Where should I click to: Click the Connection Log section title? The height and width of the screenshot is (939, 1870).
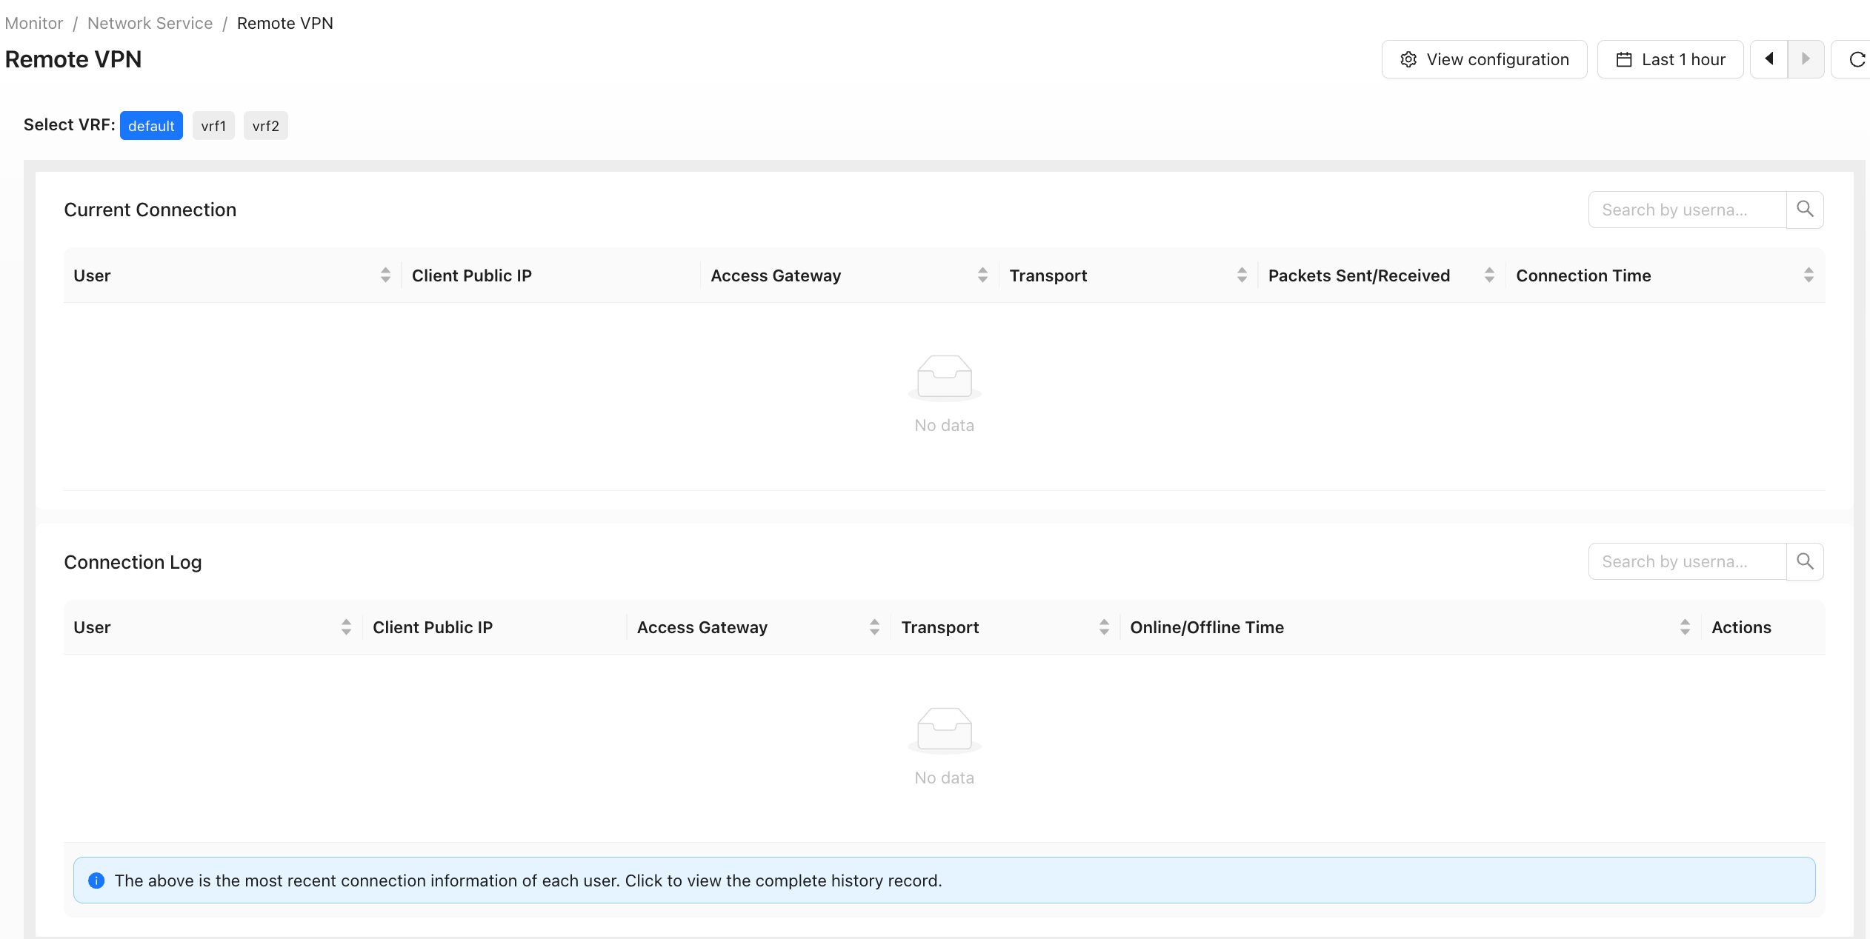pyautogui.click(x=133, y=562)
